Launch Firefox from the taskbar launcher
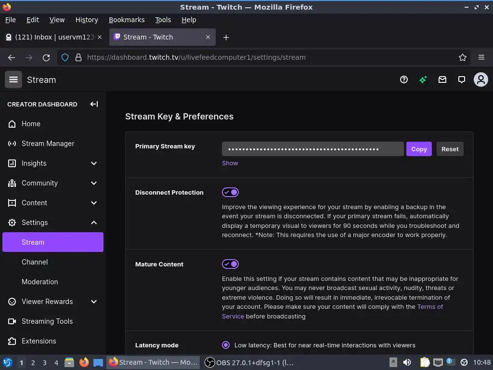This screenshot has height=370, width=493. click(84, 362)
